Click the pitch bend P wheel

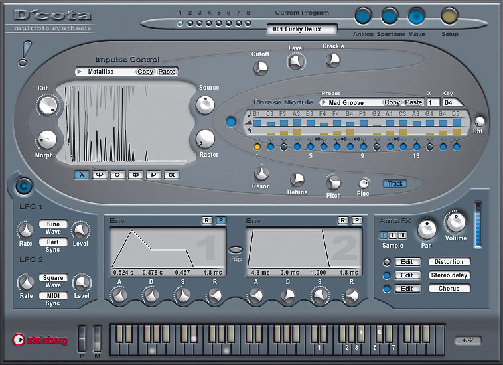(x=82, y=338)
